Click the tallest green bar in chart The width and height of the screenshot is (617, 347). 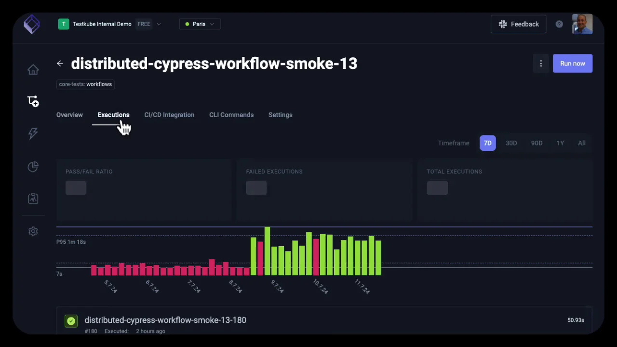coord(267,251)
